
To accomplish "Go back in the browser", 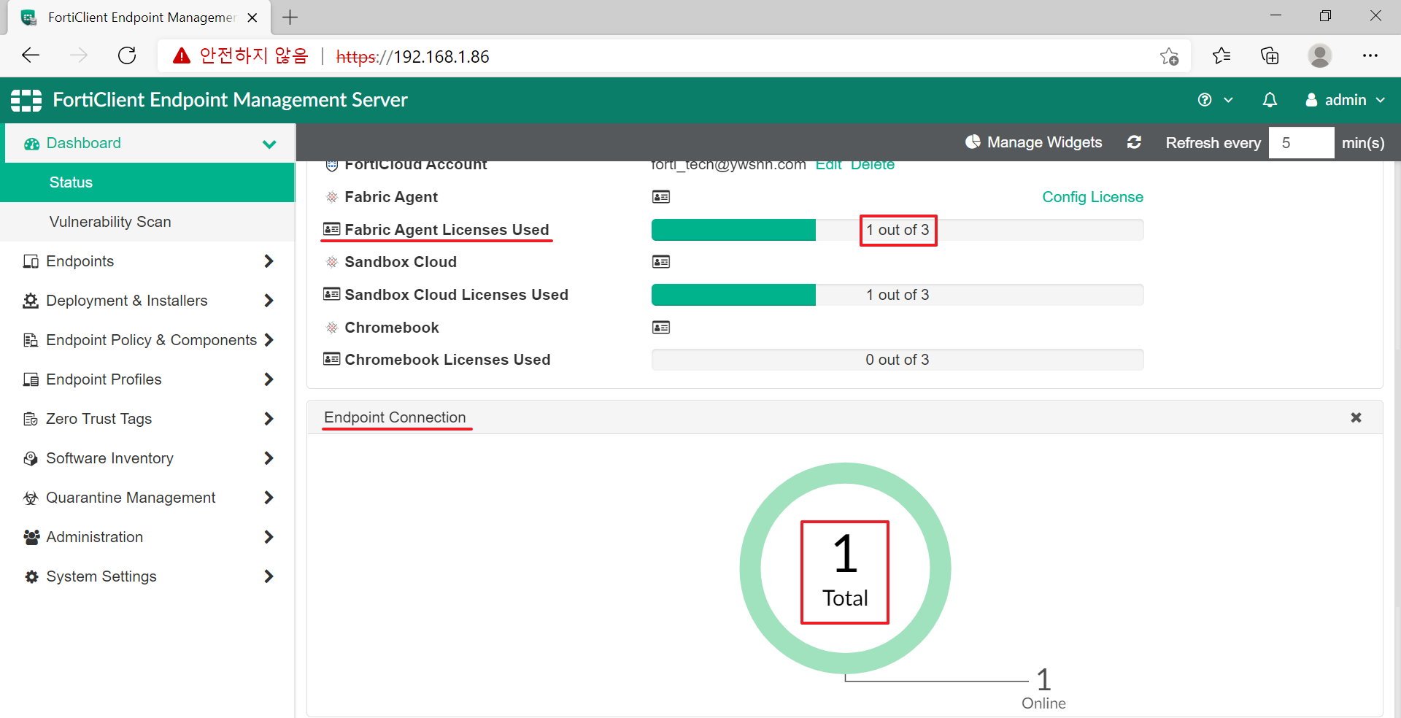I will 31,55.
